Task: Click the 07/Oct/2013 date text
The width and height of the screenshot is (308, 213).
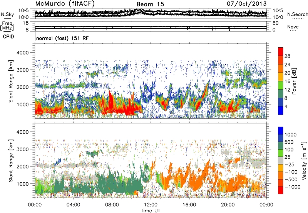Action: 247,4
